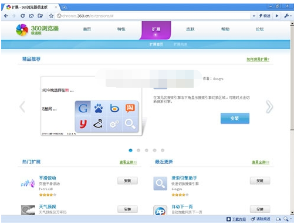Install the 自动下一页 extension
This screenshot has height=224, width=294.
click(x=260, y=209)
